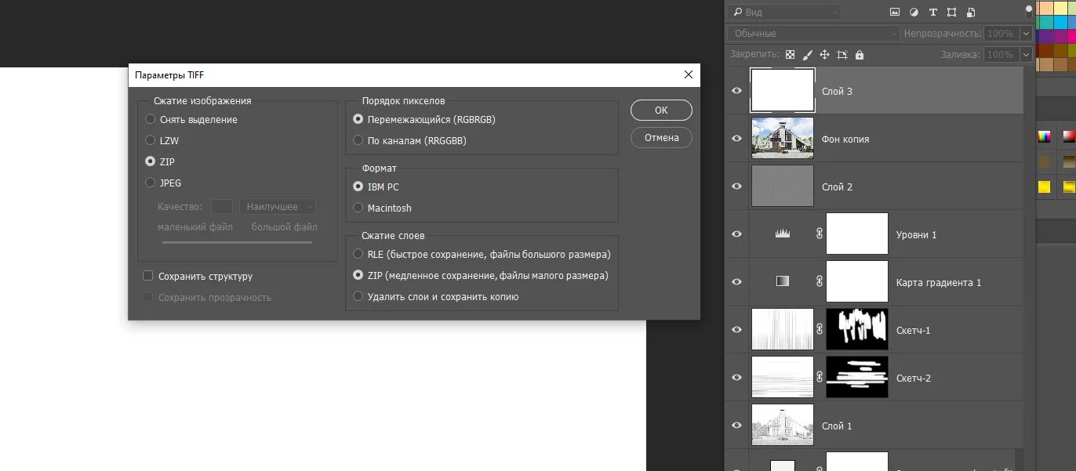The height and width of the screenshot is (471, 1076).
Task: Filter layers by smart objects icon
Action: (971, 13)
